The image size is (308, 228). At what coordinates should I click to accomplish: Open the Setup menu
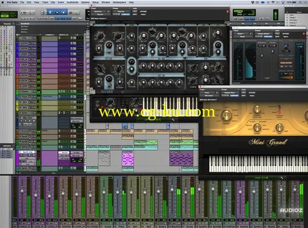[x=96, y=2]
